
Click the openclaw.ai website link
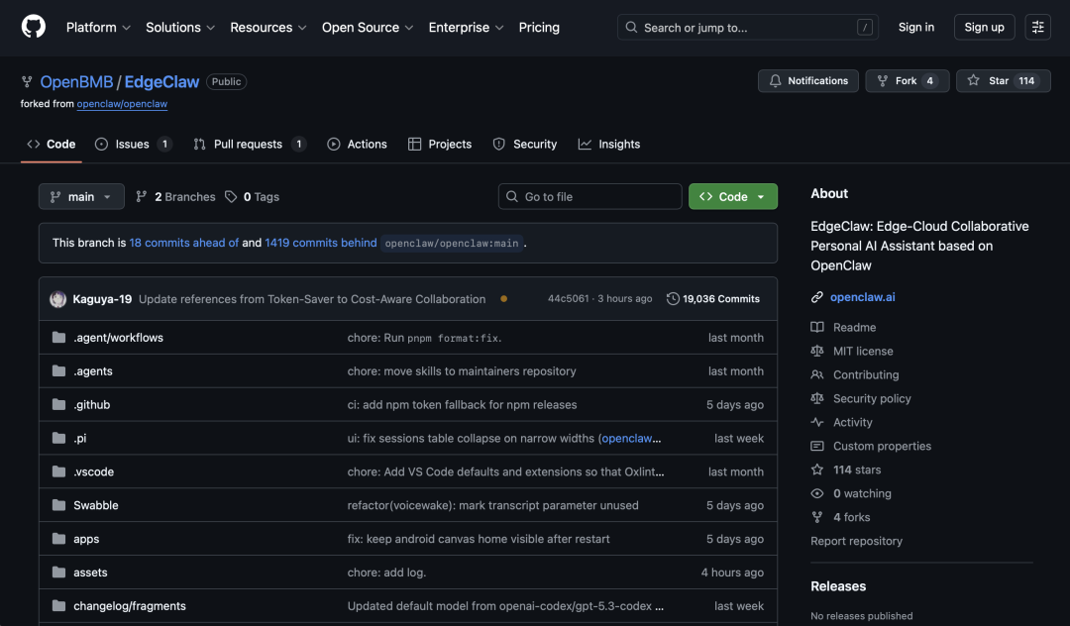pos(862,297)
